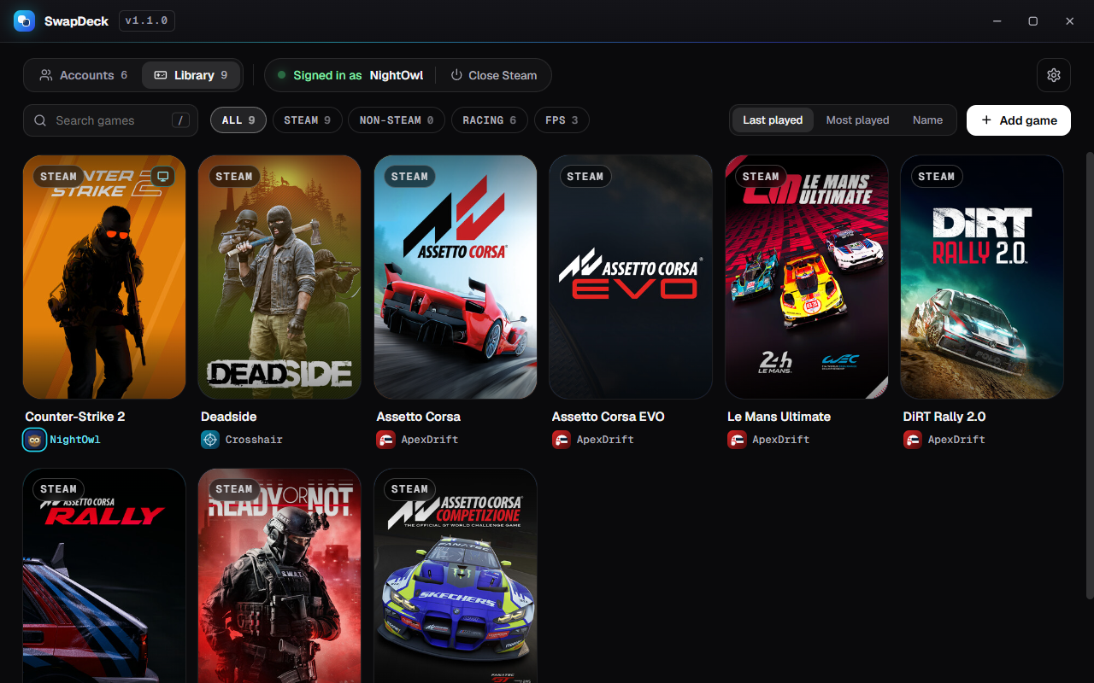Click the Le Mans Ultimate title text
1094x683 pixels.
tap(779, 417)
